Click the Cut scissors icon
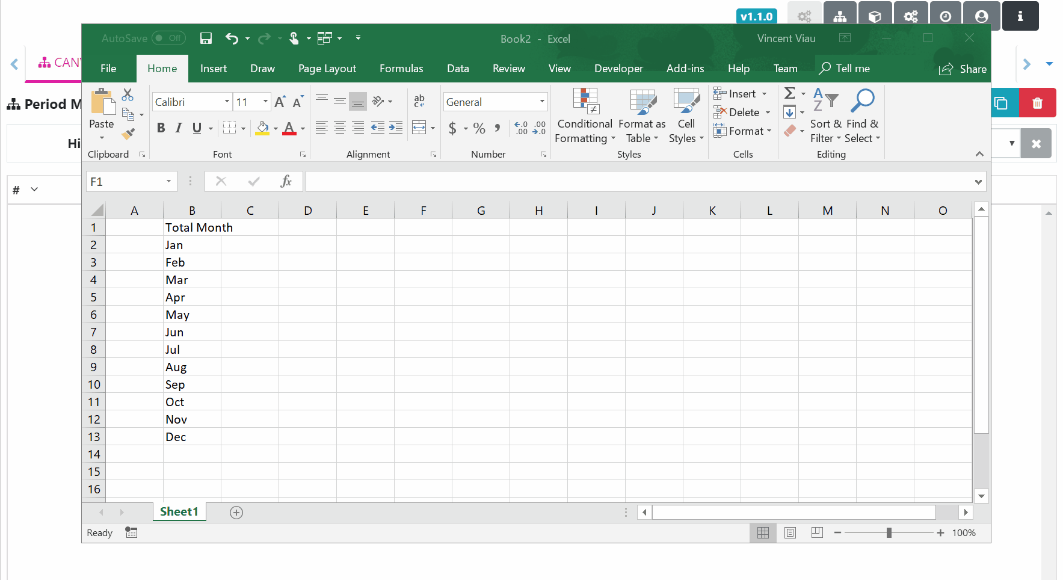This screenshot has width=1063, height=580. (x=128, y=95)
